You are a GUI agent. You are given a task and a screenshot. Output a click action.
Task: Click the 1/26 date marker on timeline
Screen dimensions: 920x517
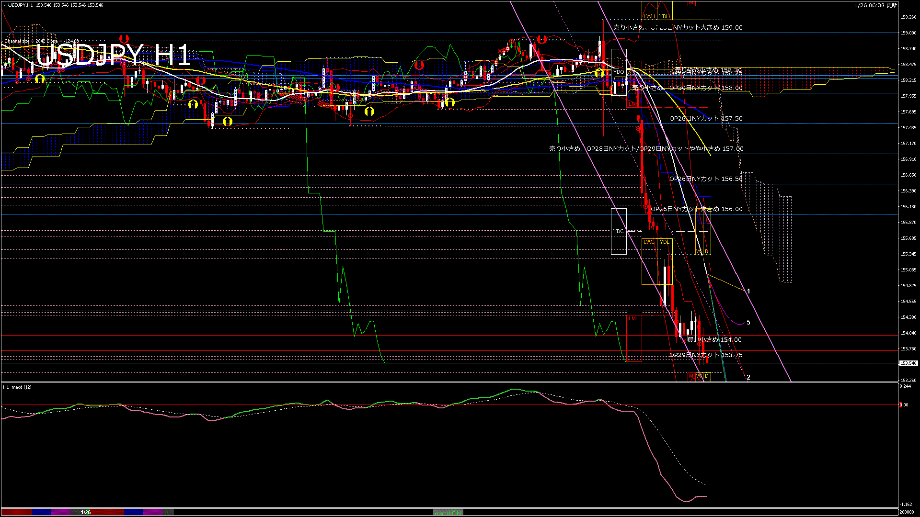click(x=86, y=512)
